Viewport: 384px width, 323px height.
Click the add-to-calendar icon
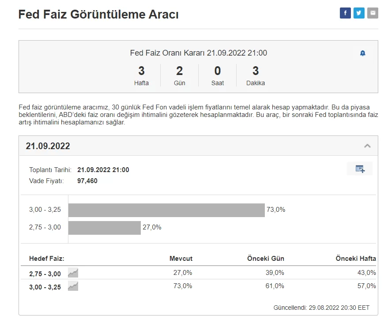pyautogui.click(x=360, y=169)
